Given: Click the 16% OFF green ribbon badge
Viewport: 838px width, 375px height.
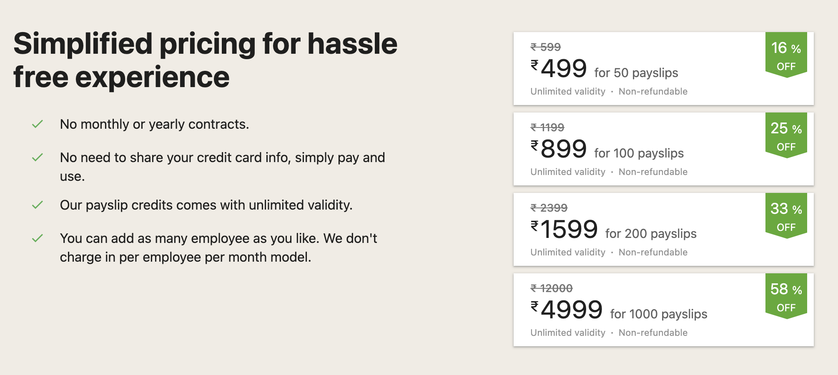Looking at the screenshot, I should 786,55.
